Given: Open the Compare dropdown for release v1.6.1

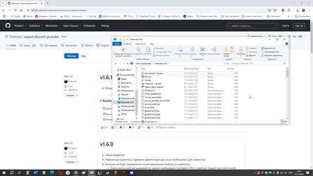Looking at the screenshot, I should tap(72, 95).
